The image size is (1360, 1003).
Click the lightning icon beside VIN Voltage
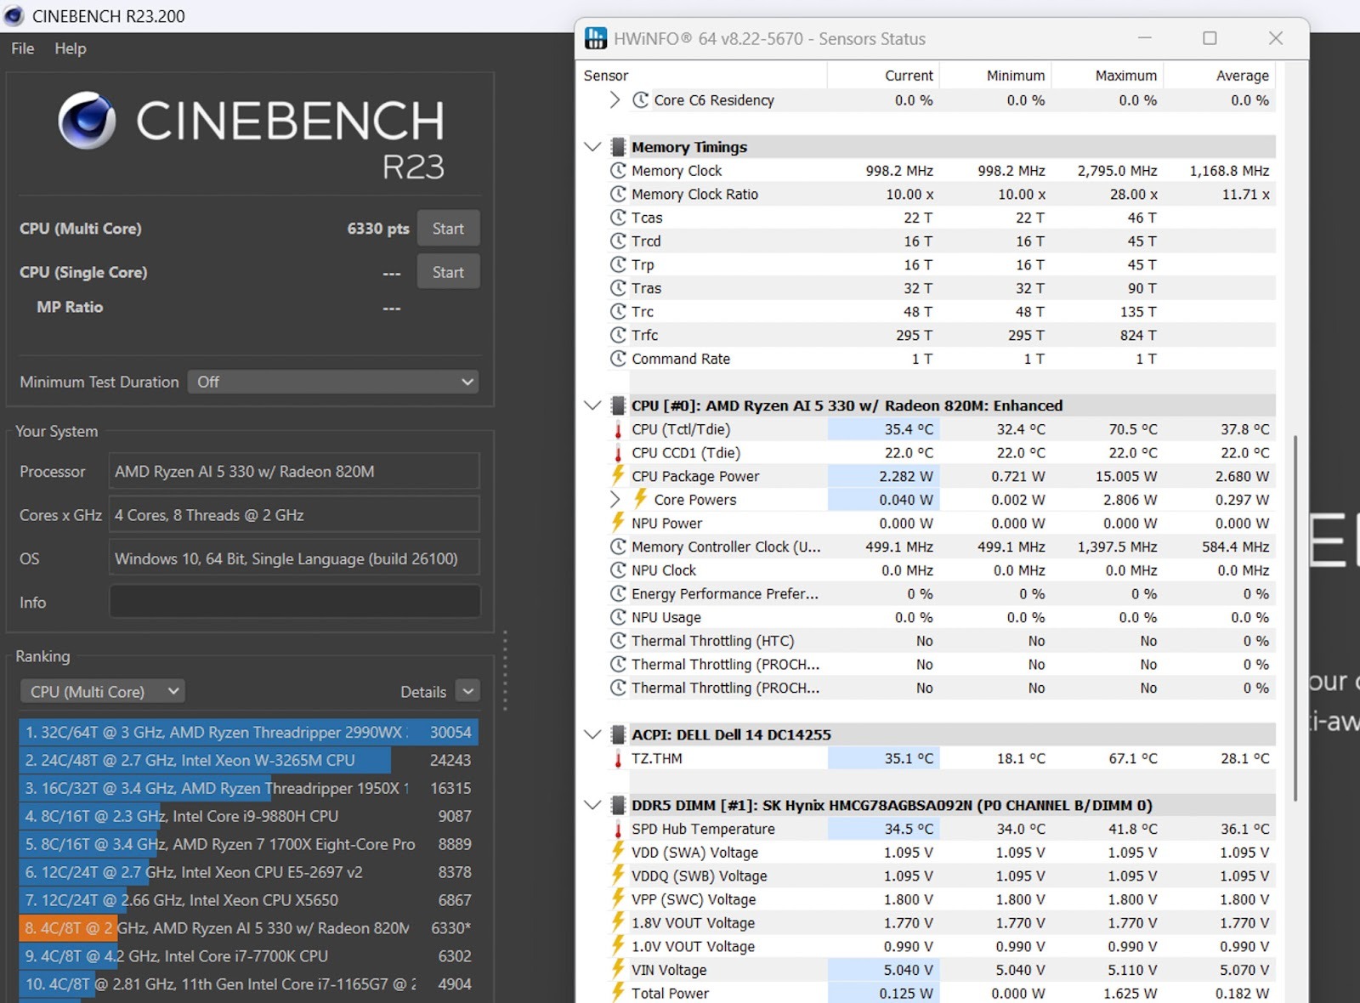618,969
